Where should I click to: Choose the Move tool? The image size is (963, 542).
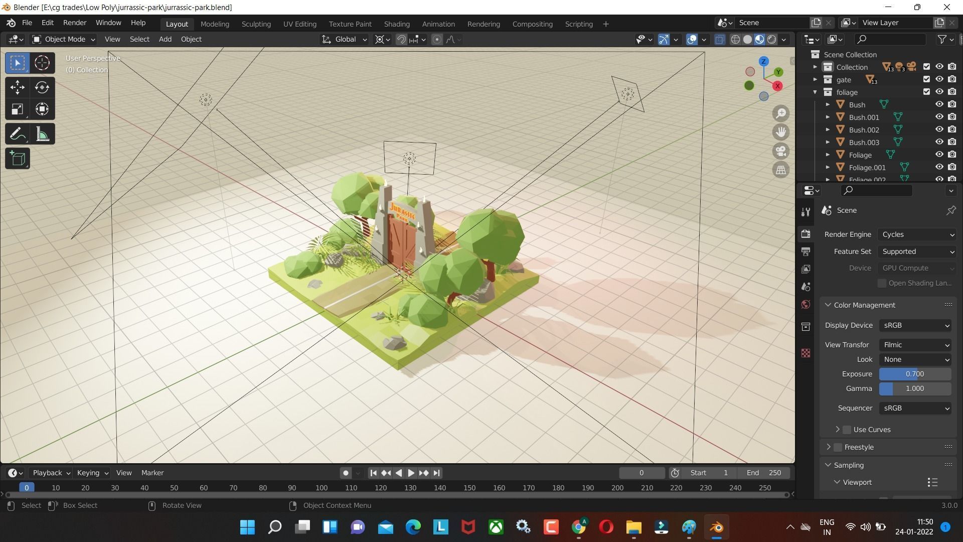coord(18,87)
